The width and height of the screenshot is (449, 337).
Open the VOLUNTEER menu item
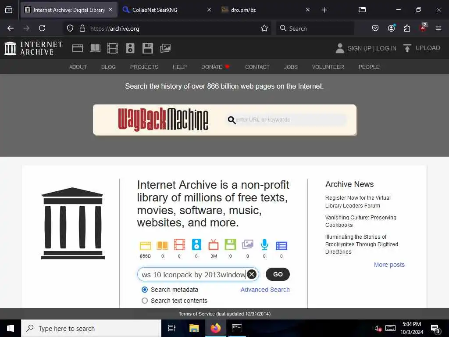click(328, 67)
